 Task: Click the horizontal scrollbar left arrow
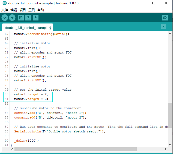(12, 149)
